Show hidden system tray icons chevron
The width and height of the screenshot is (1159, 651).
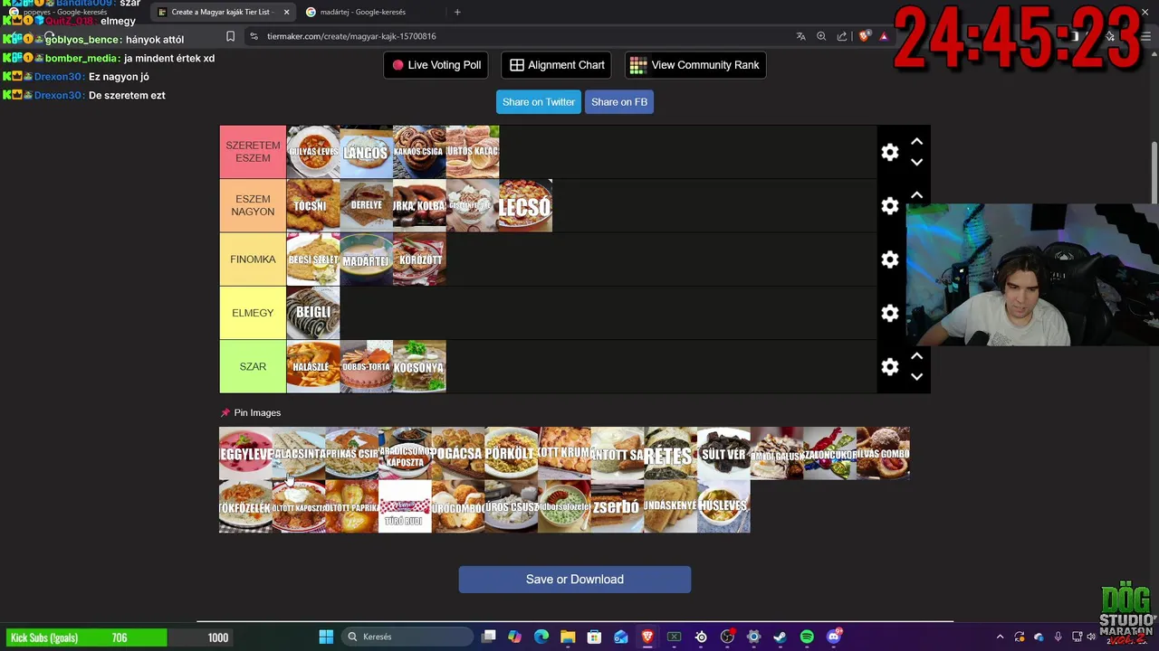(1000, 637)
